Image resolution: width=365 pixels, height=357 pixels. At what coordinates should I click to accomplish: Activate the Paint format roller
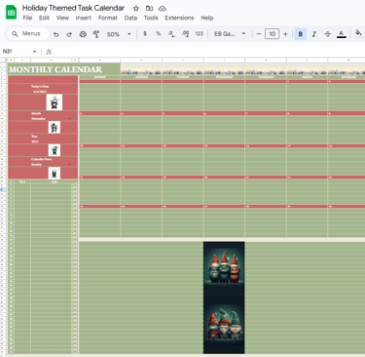(x=96, y=34)
